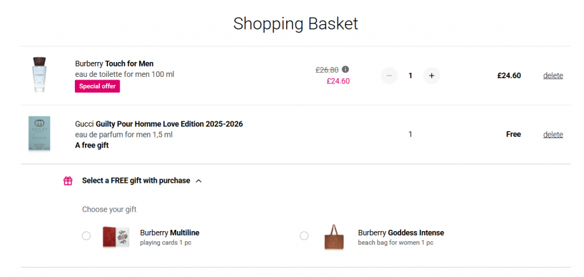Click the quantity value of Burberry Touch
Screen dimensions: 584x277
pos(410,75)
